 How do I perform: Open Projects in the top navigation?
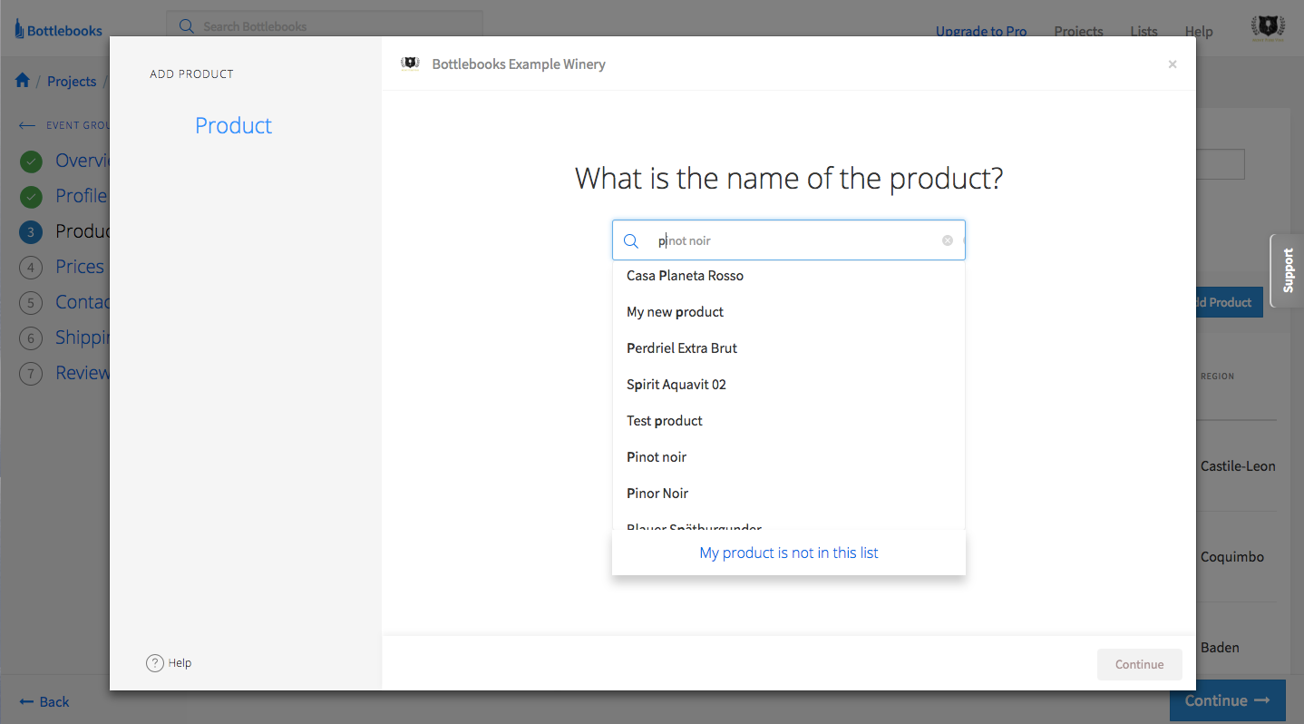pos(1078,31)
